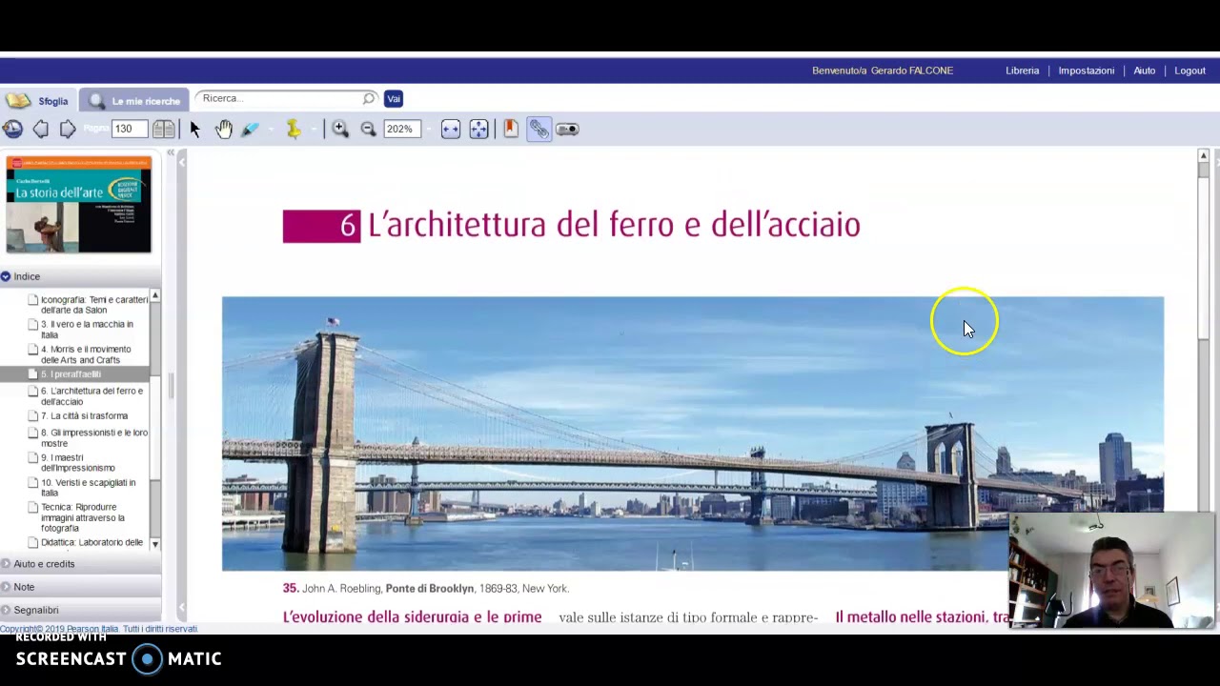Open the Libreria link
Viewport: 1220px width, 686px height.
(x=1022, y=71)
